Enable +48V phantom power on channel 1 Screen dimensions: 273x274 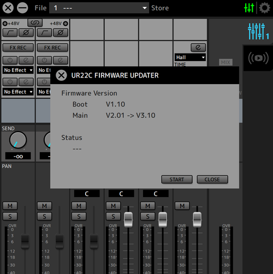(5, 23)
